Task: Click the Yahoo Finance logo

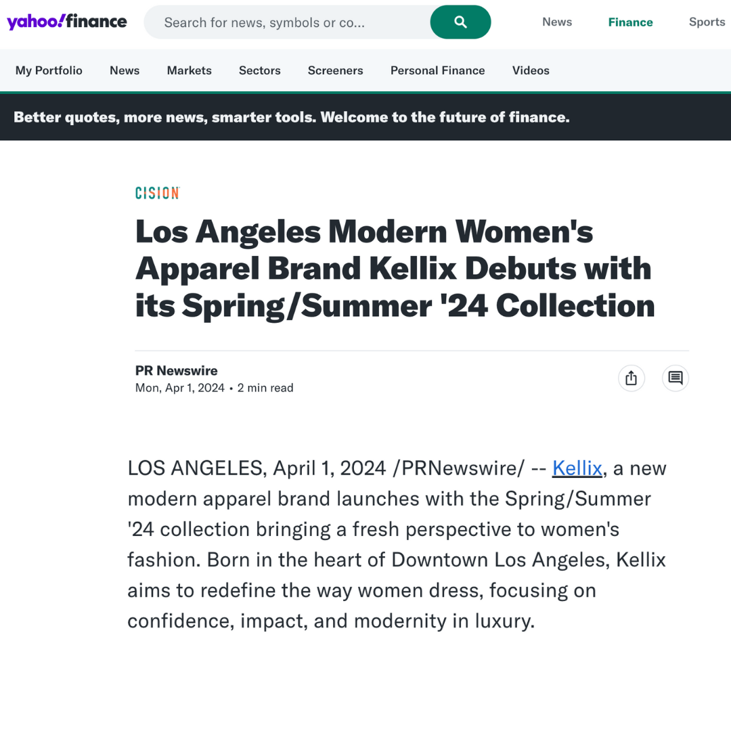Action: (x=67, y=22)
